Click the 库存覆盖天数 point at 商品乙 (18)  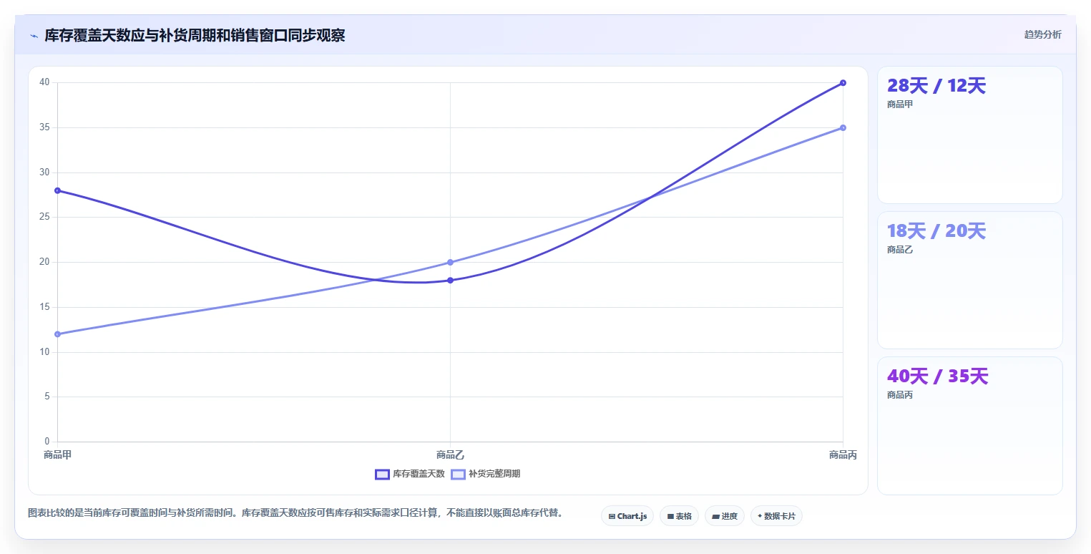(450, 281)
